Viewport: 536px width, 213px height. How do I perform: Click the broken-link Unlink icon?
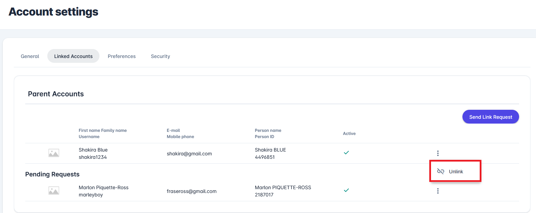(440, 172)
